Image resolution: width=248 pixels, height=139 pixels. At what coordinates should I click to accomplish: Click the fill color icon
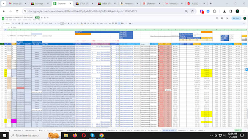click(82, 23)
